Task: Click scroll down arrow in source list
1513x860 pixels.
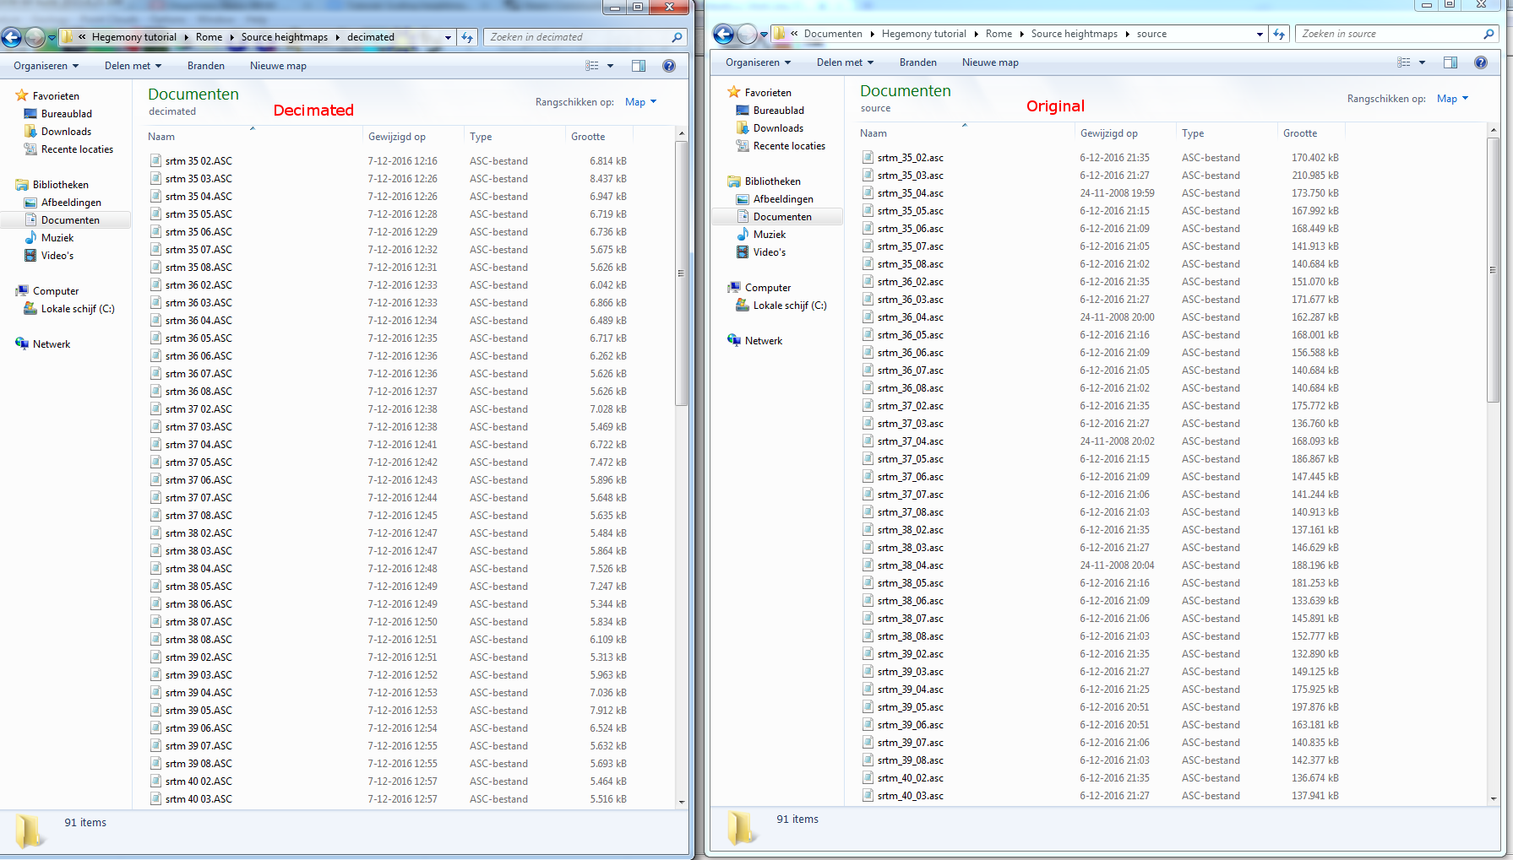Action: pos(1493,798)
